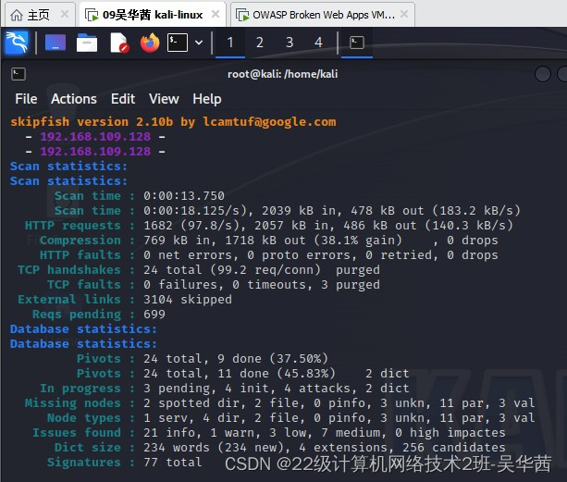The image size is (567, 482).
Task: Click the TCP faults label
Action: 84,285
